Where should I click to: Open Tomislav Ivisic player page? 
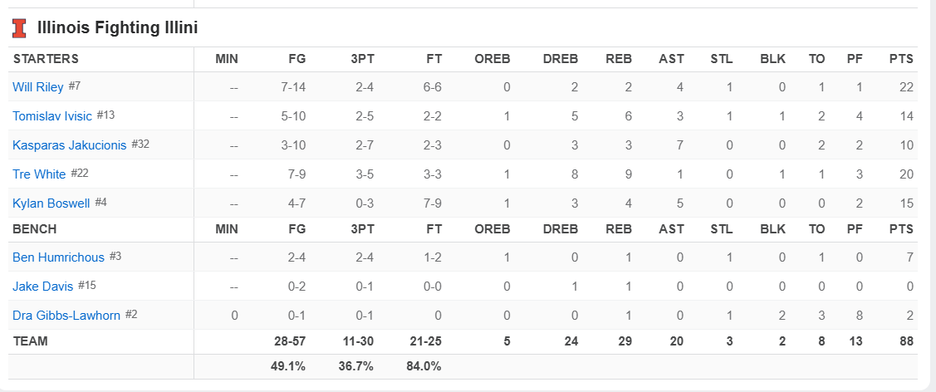click(51, 116)
